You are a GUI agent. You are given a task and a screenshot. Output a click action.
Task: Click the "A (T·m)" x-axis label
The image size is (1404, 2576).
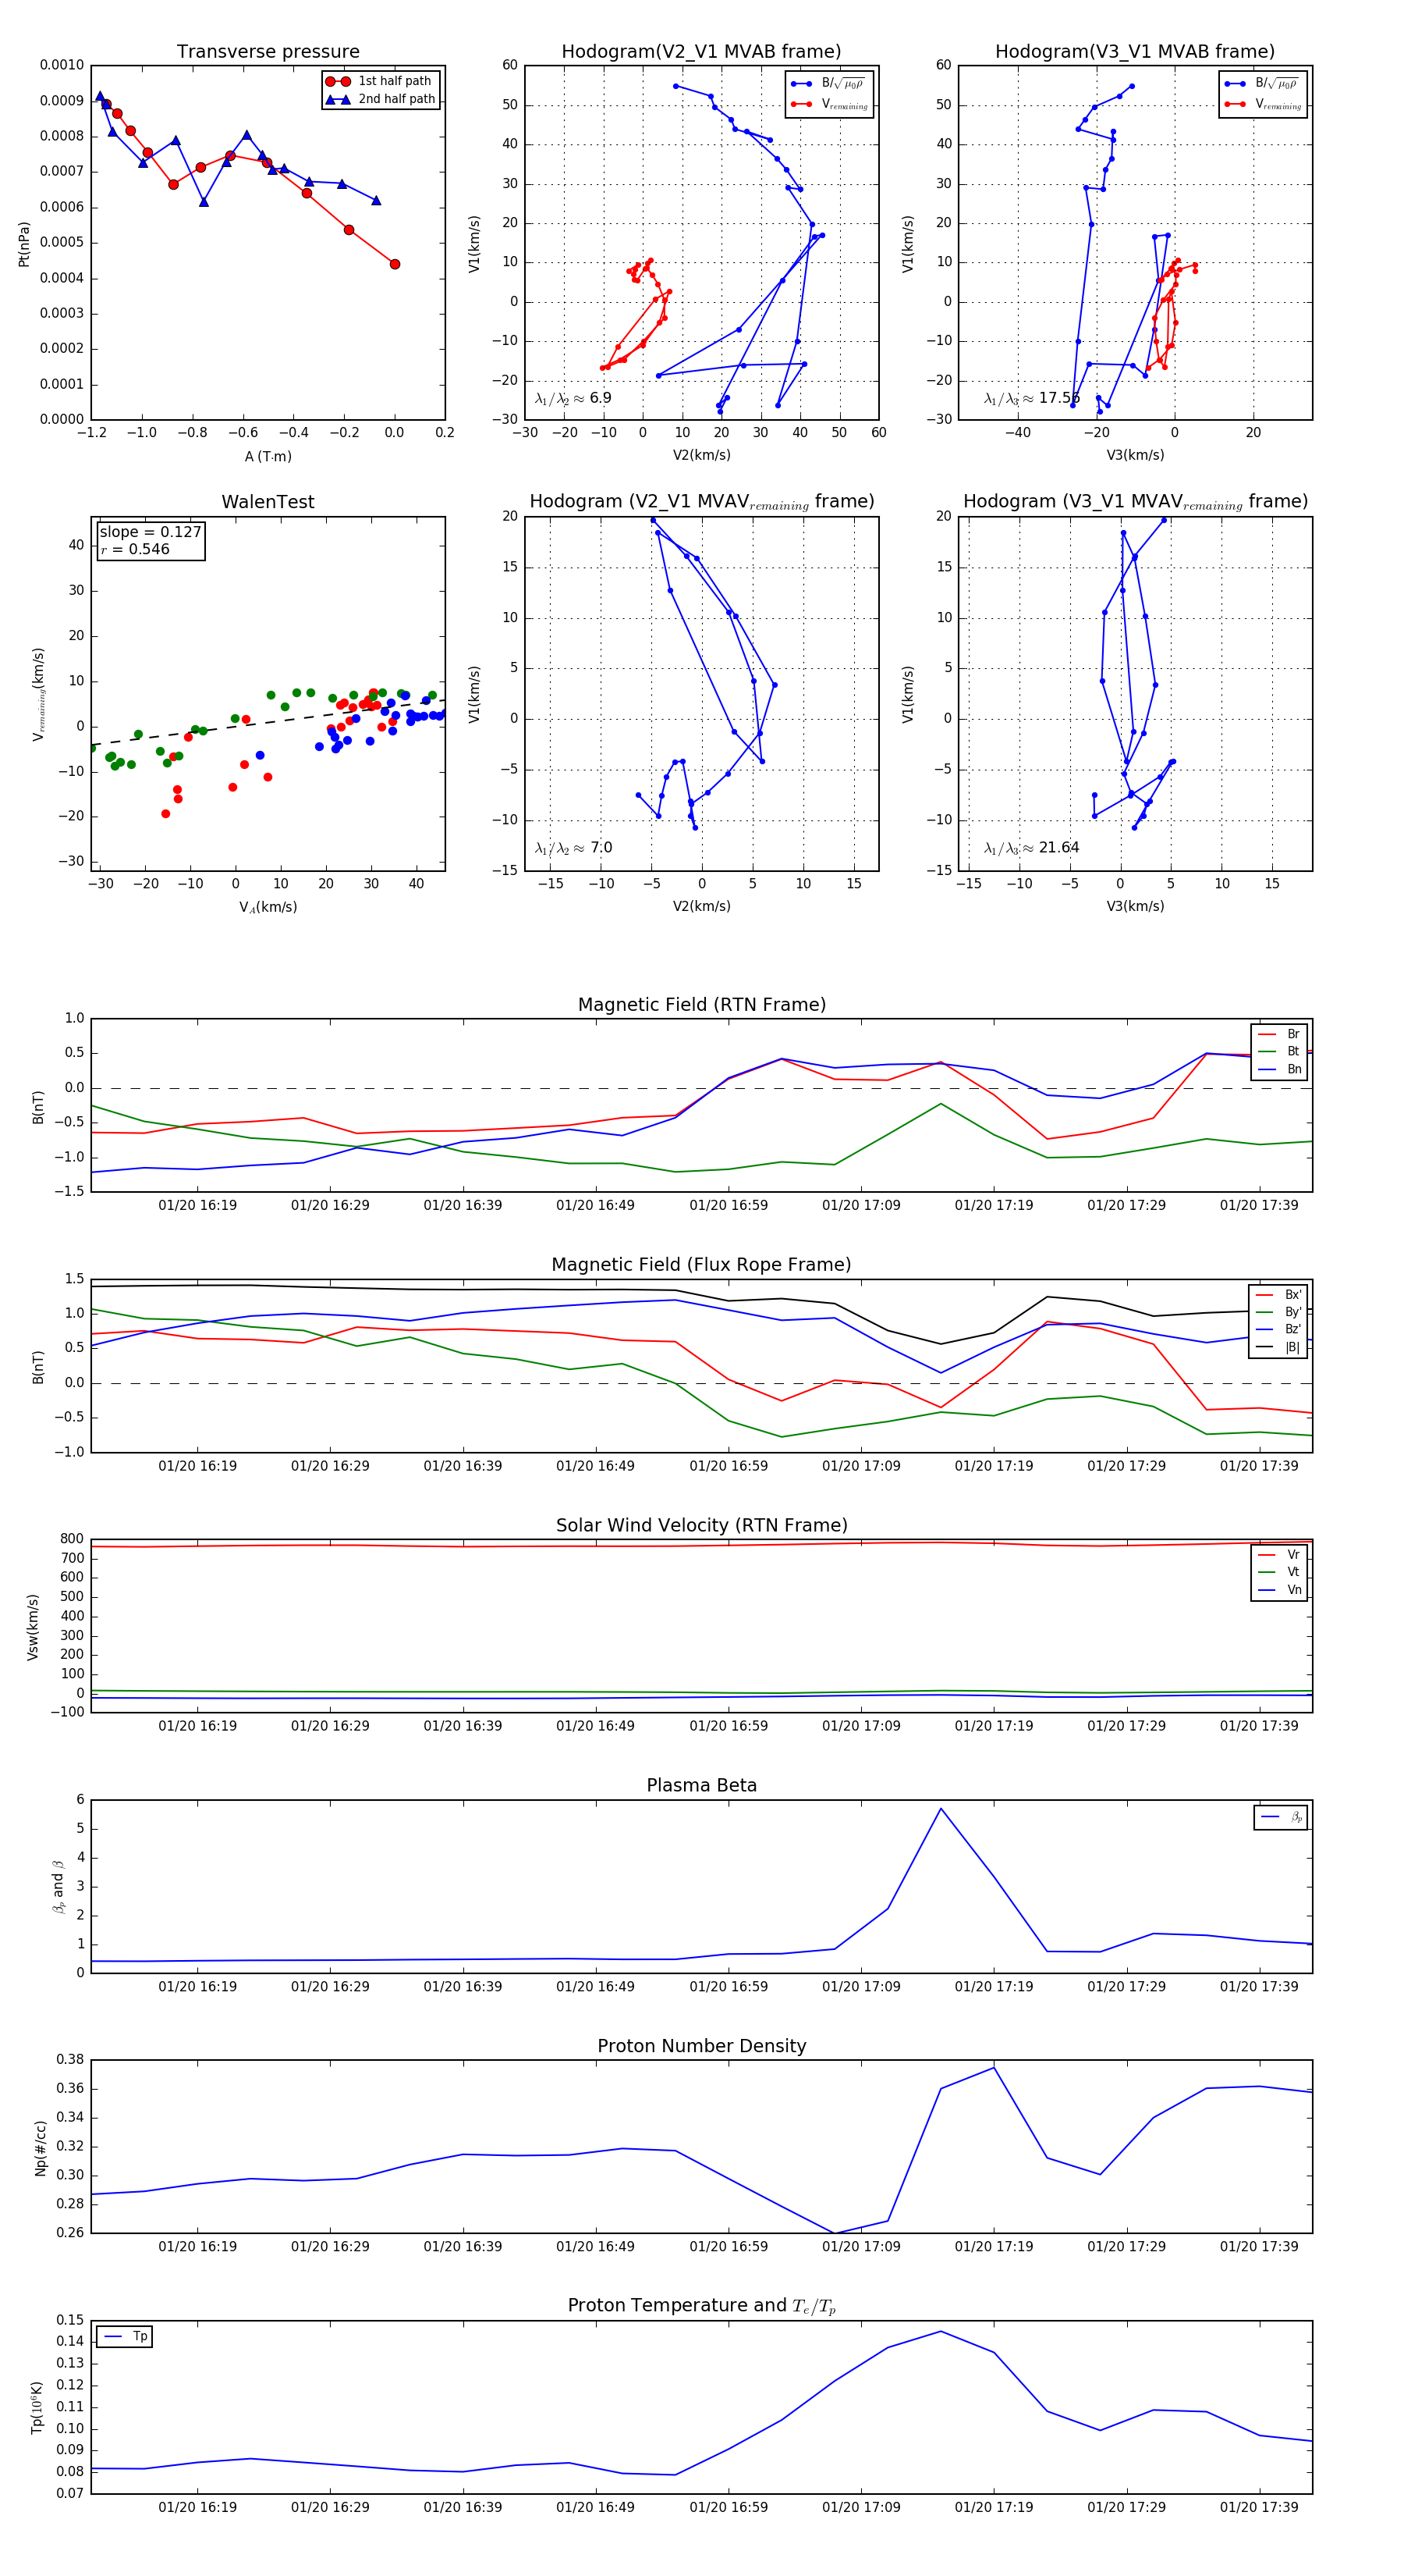tap(268, 456)
